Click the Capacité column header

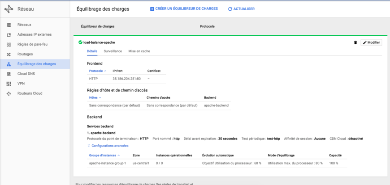(335, 156)
